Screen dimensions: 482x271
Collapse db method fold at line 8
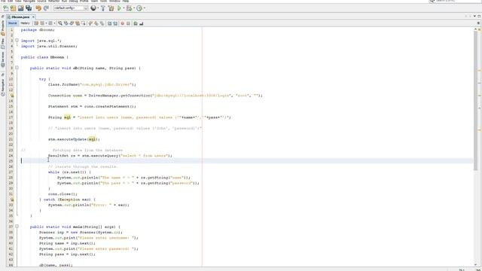[17, 68]
